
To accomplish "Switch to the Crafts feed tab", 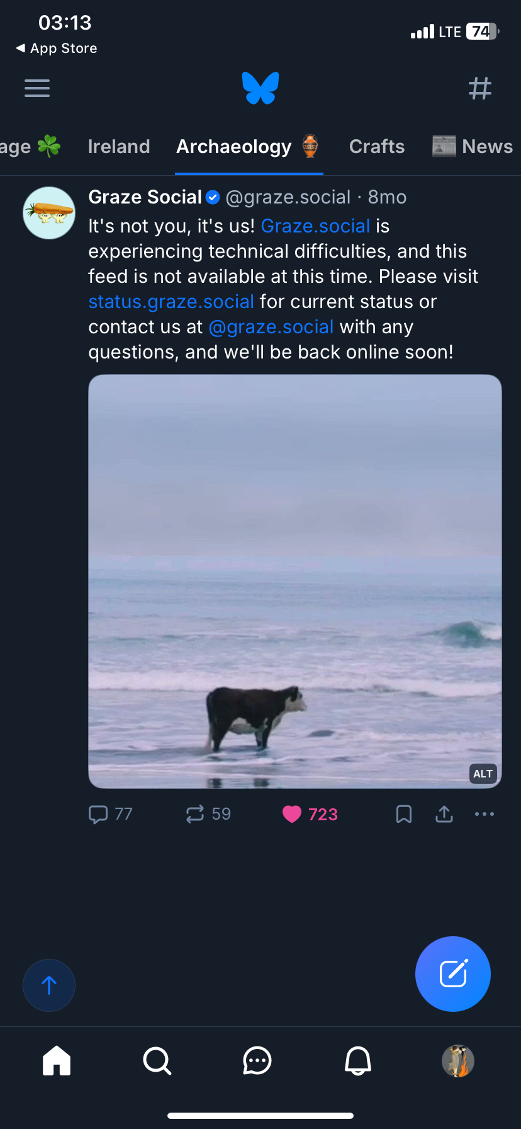I will [377, 147].
